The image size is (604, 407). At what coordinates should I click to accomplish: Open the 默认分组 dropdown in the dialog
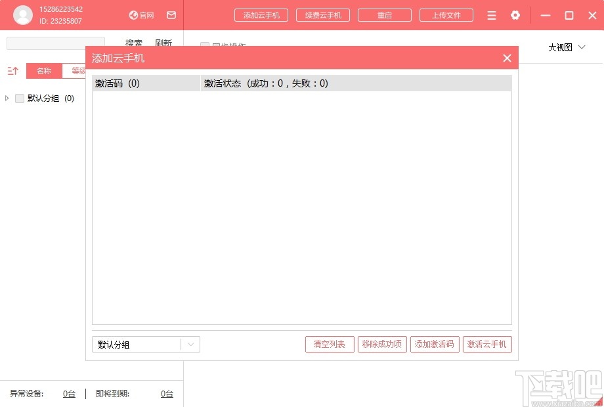[x=190, y=344]
